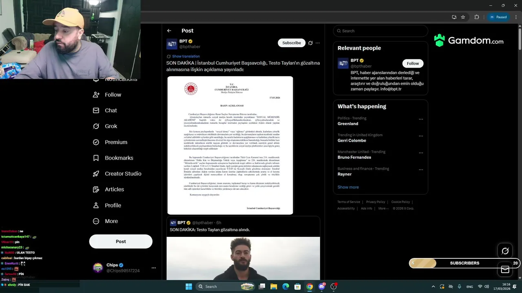Open BPT name in Relevant people
The image size is (522, 293).
[x=354, y=61]
